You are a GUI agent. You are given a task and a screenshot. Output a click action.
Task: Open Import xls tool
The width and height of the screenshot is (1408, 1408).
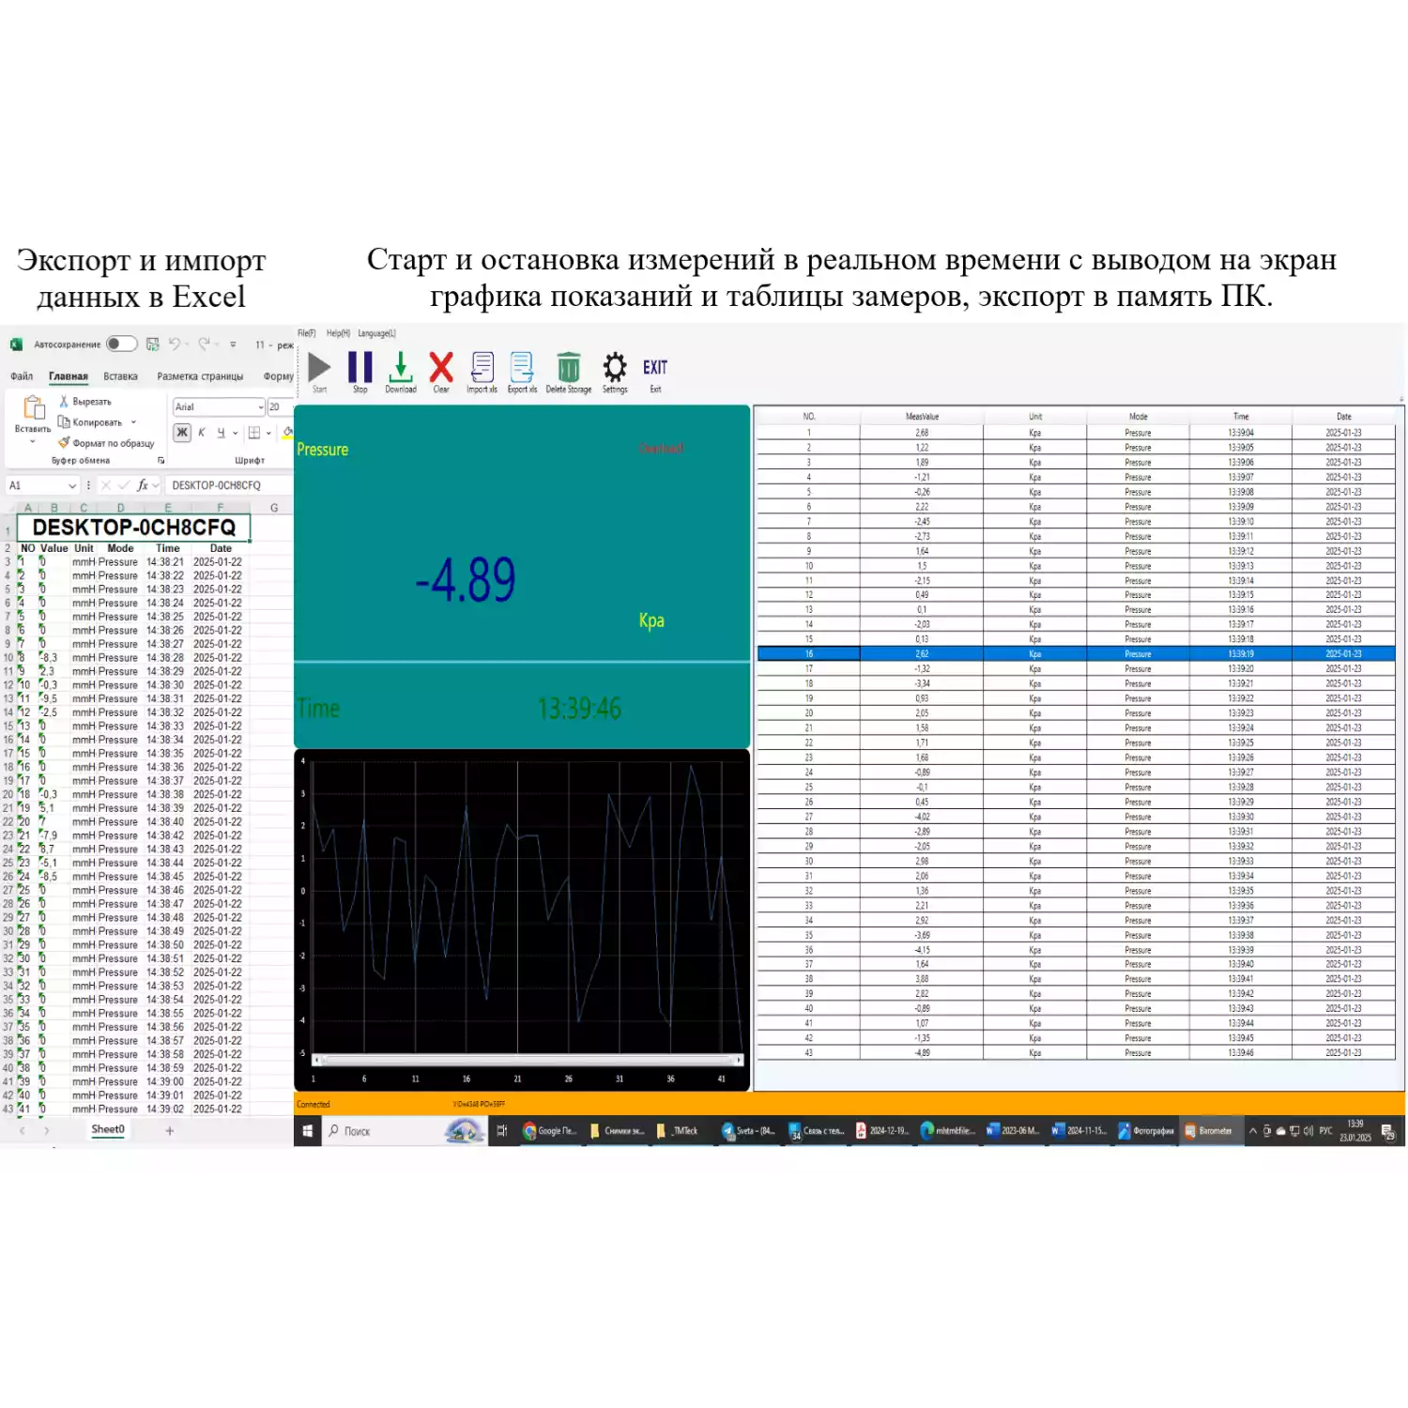click(x=482, y=368)
